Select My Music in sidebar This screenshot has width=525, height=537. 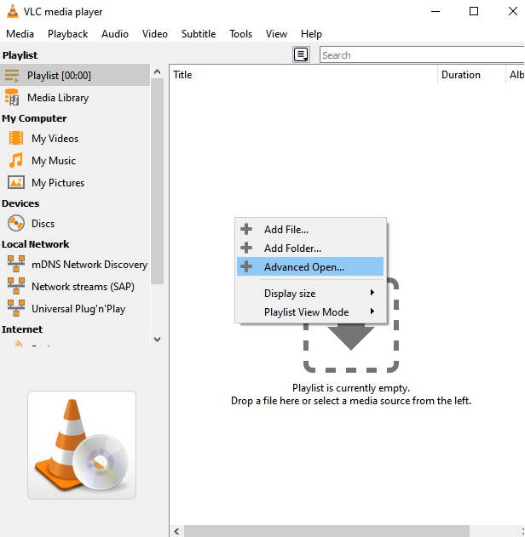(x=75, y=161)
